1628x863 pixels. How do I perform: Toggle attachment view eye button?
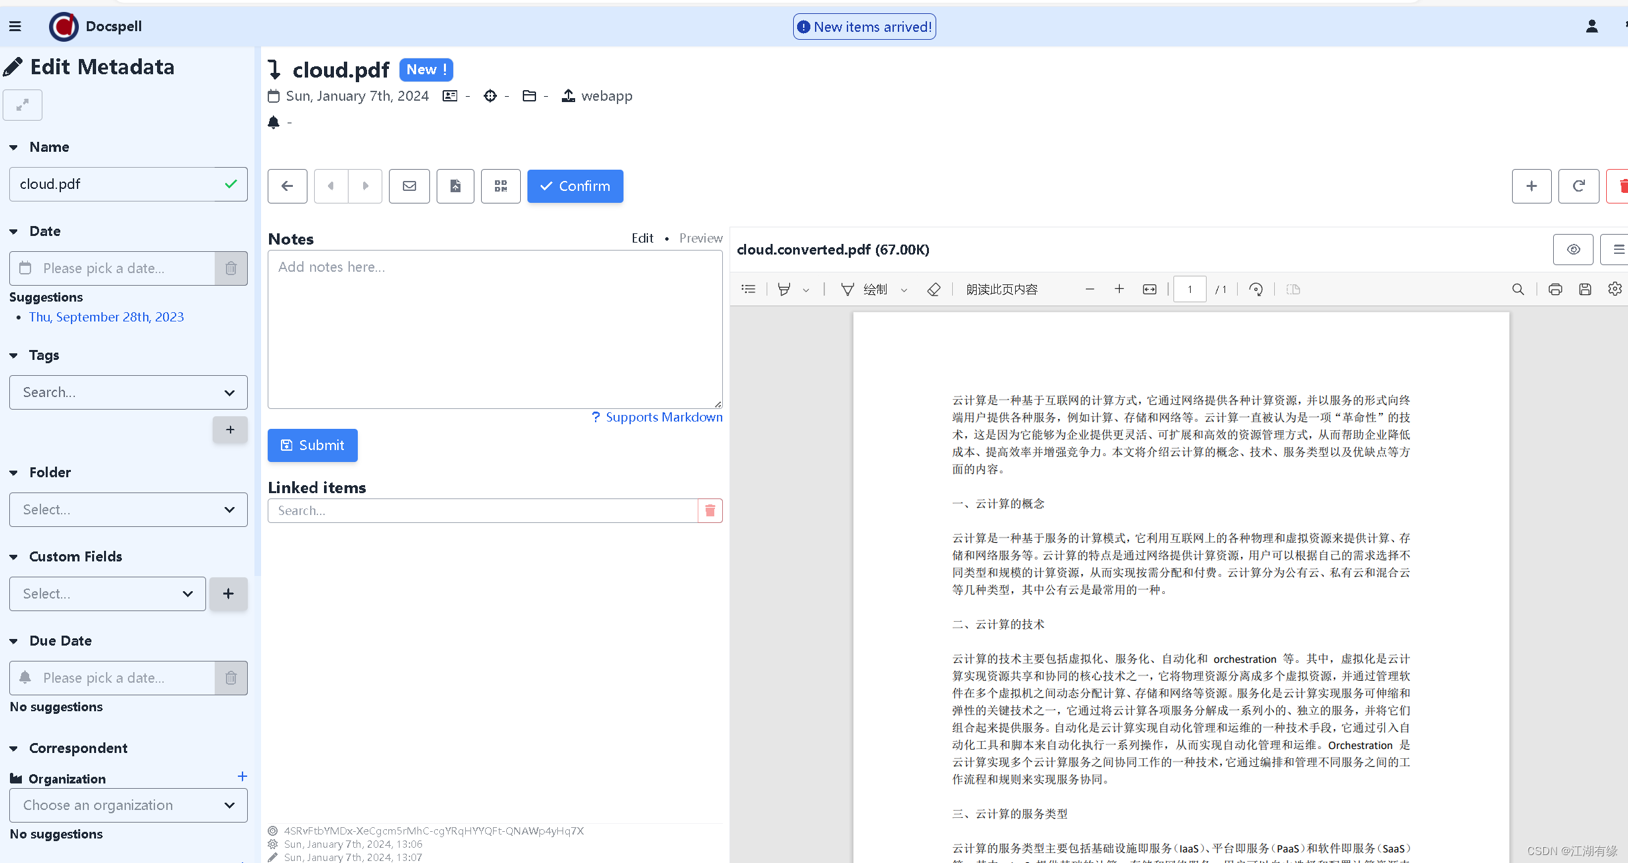pos(1574,250)
